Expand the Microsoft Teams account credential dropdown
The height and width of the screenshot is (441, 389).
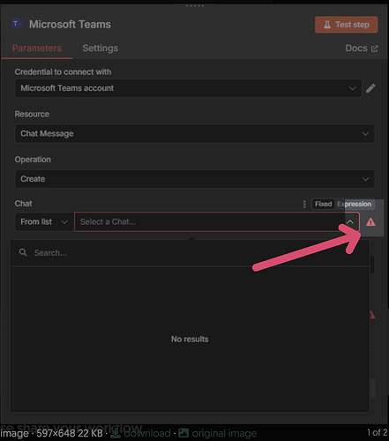pos(188,88)
